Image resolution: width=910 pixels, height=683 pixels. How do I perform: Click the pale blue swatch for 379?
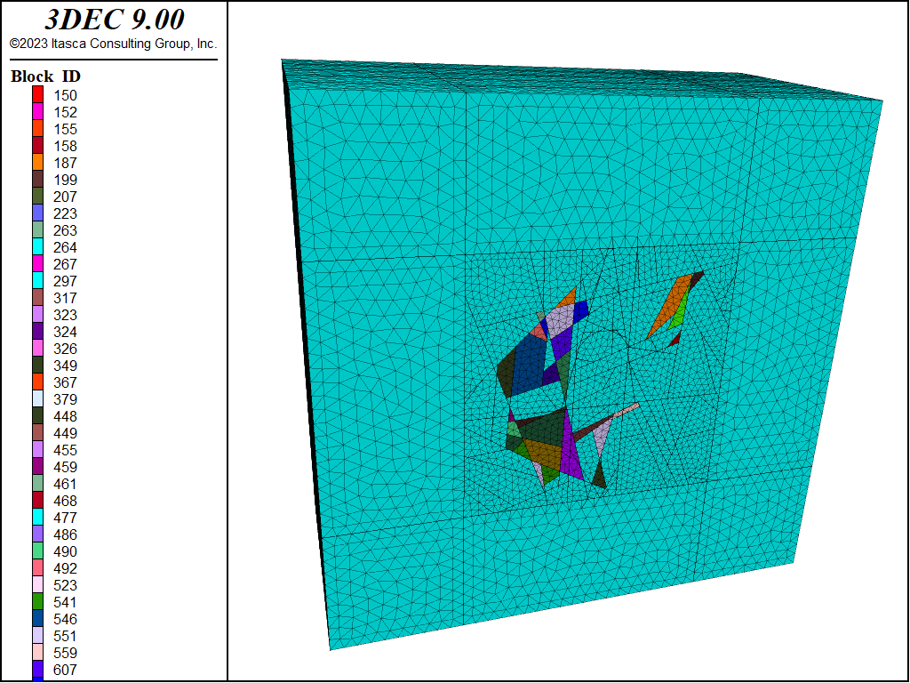[x=38, y=399]
